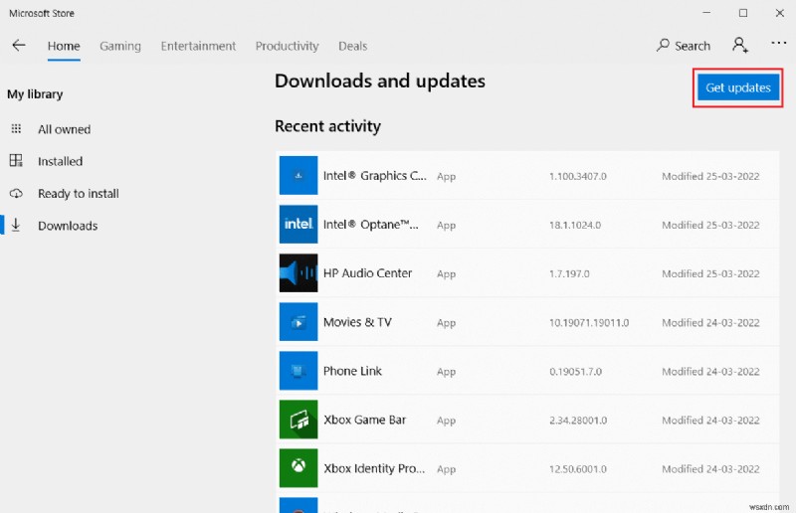Switch to the Productivity tab
Viewport: 796px width, 513px height.
[288, 46]
